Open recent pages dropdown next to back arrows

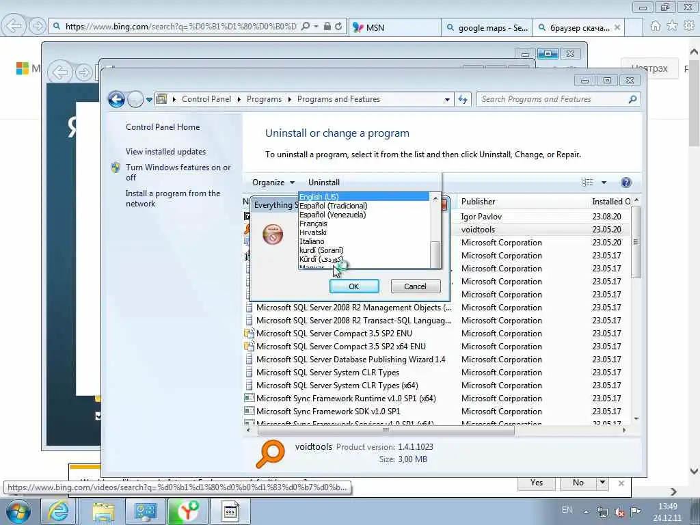[x=149, y=100]
